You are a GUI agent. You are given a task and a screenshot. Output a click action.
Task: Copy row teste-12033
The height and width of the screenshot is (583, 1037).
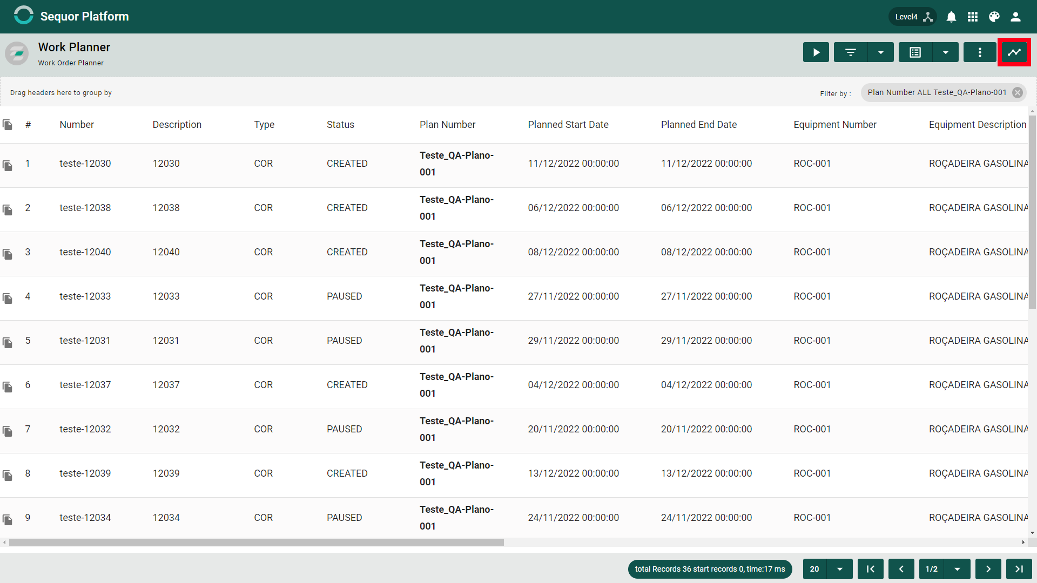pos(8,299)
